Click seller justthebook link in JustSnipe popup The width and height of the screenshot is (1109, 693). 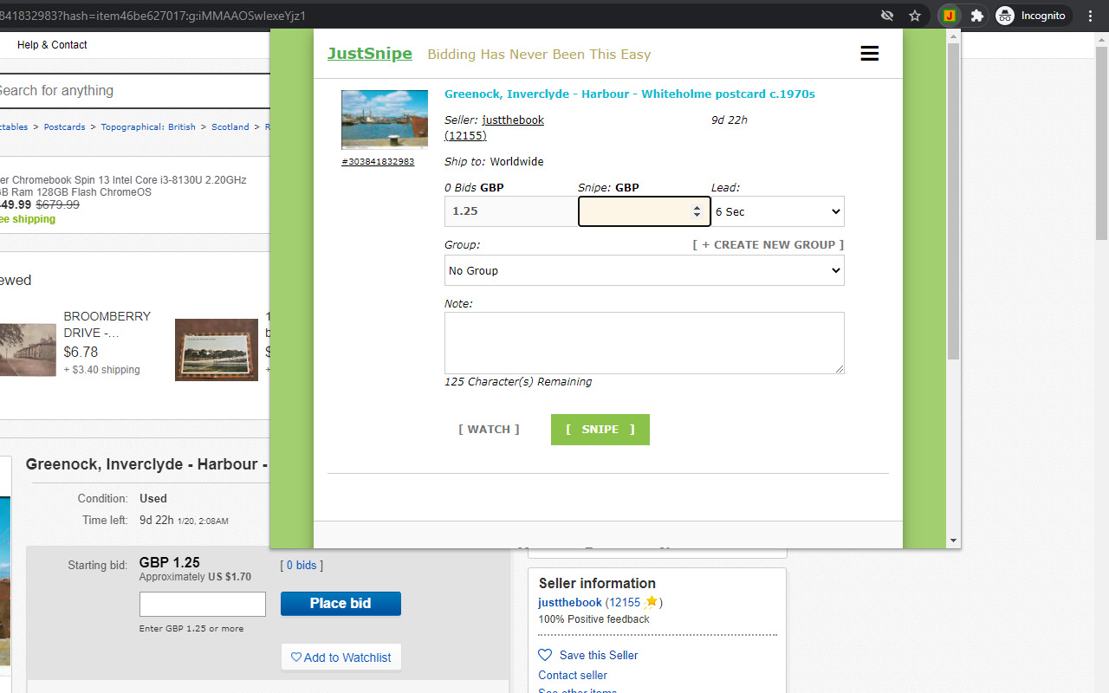coord(513,120)
